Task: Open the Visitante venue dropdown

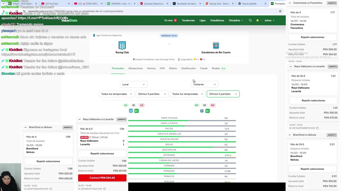Action: tap(204, 84)
